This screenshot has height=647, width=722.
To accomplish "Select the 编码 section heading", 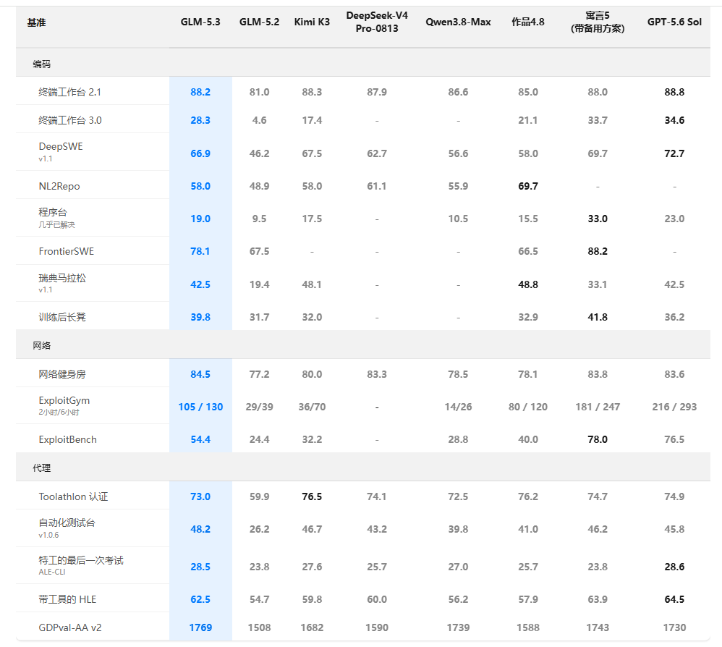I will click(41, 64).
